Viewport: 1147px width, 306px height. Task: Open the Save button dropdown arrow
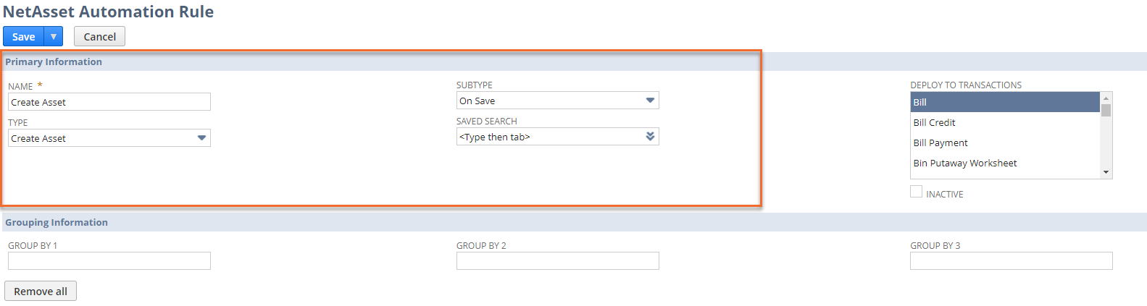pyautogui.click(x=54, y=37)
